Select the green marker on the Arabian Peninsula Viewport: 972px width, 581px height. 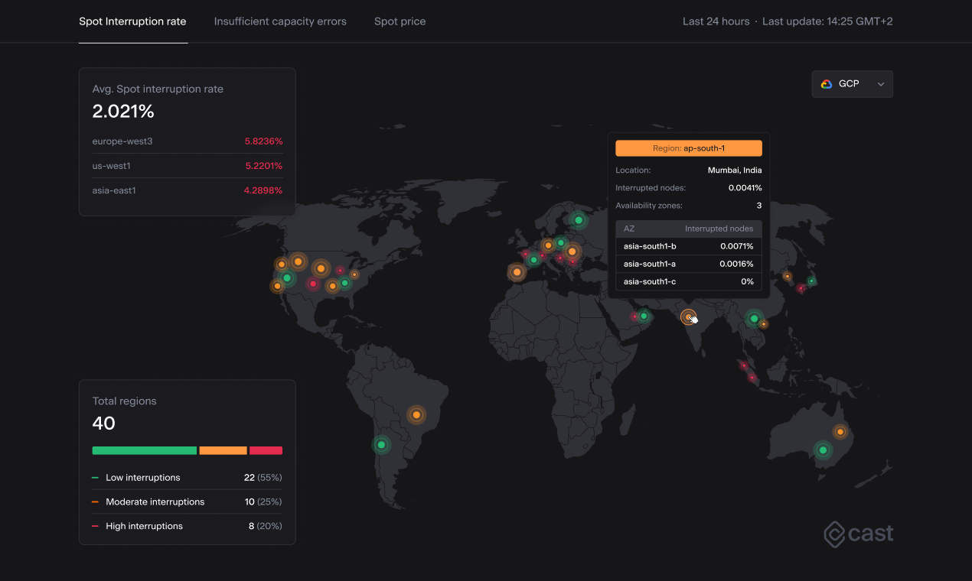(644, 316)
